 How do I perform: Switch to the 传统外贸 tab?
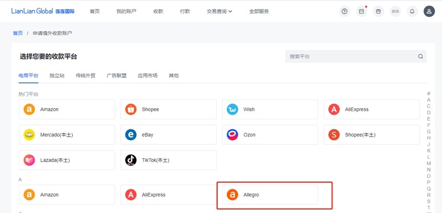click(x=86, y=75)
